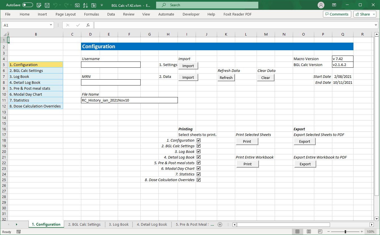
Task: Click the next sheet tab arrow
Action: [16, 225]
